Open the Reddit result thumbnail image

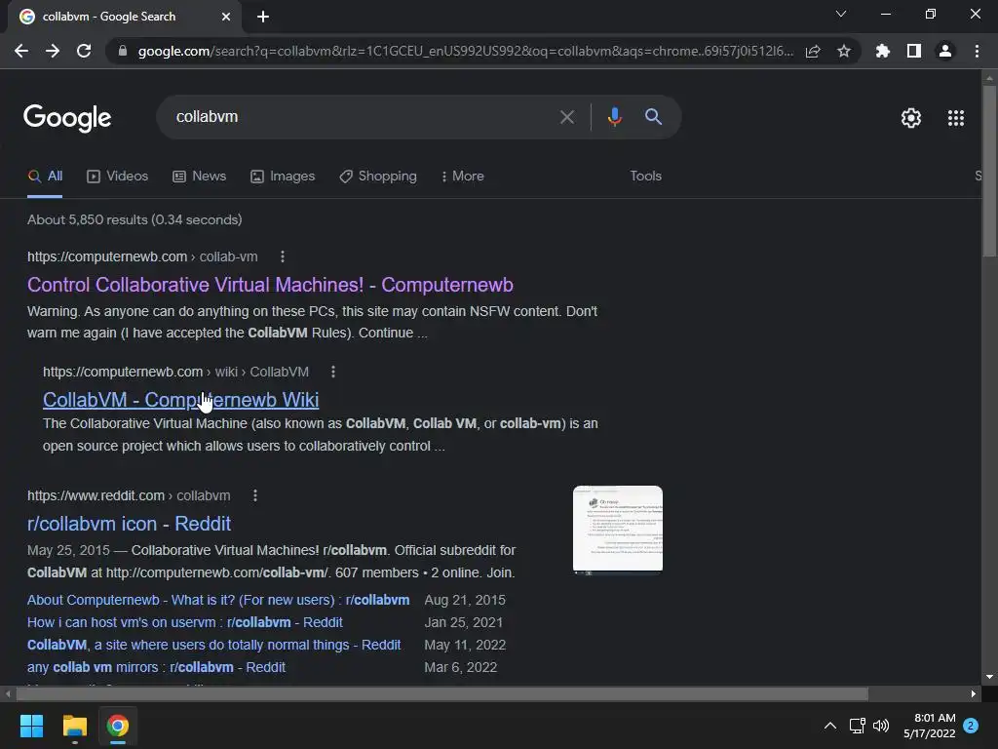(x=617, y=530)
